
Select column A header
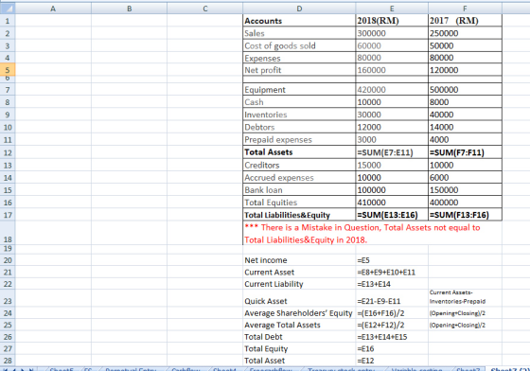tap(53, 9)
